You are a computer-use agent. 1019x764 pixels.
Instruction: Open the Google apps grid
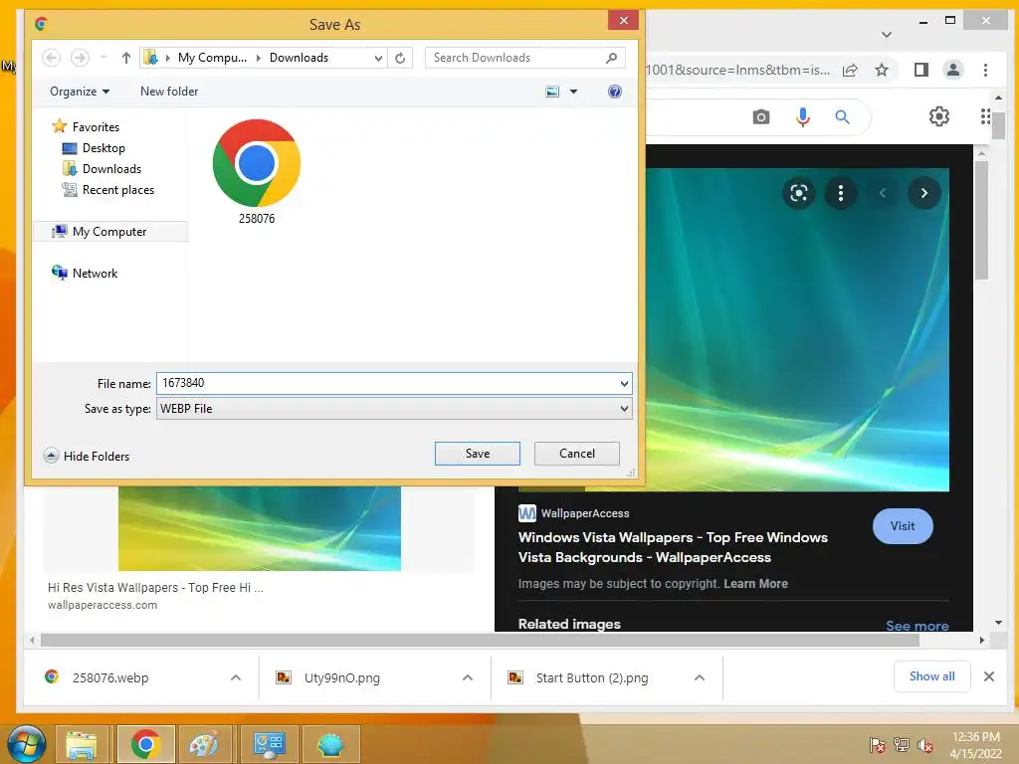point(985,117)
